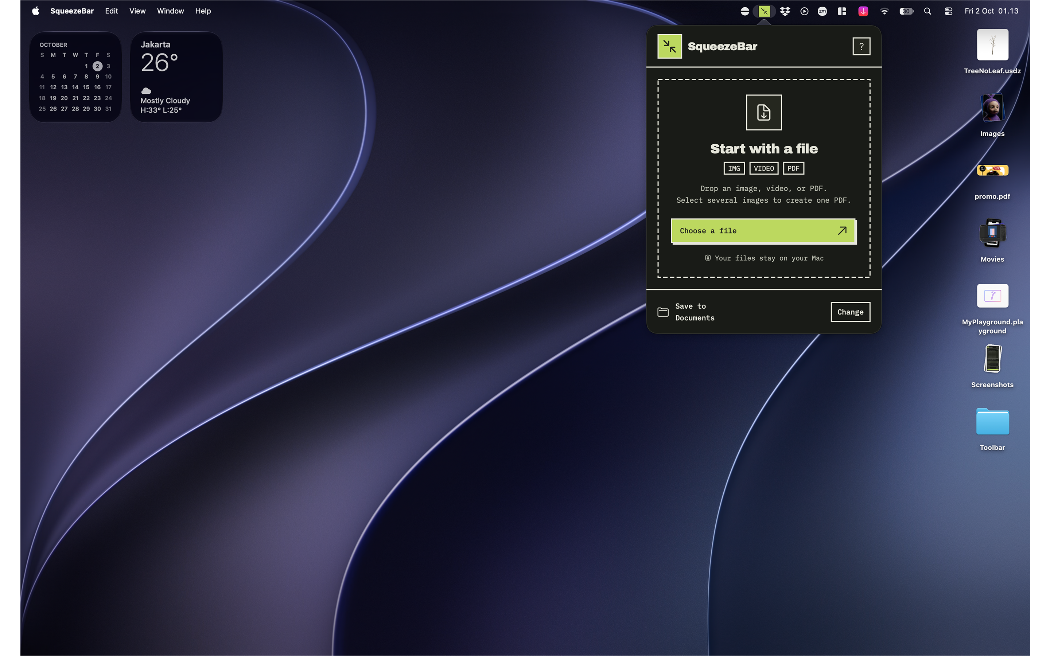
Task: Click the OCTOBER calendar widget header
Action: tap(53, 45)
